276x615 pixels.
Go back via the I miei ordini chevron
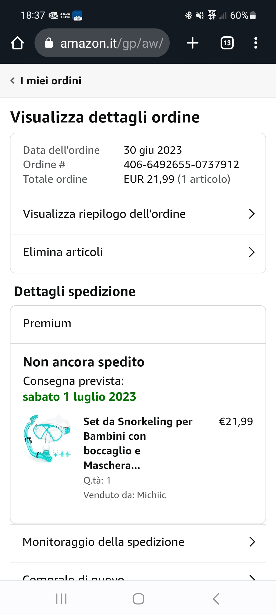tap(12, 81)
